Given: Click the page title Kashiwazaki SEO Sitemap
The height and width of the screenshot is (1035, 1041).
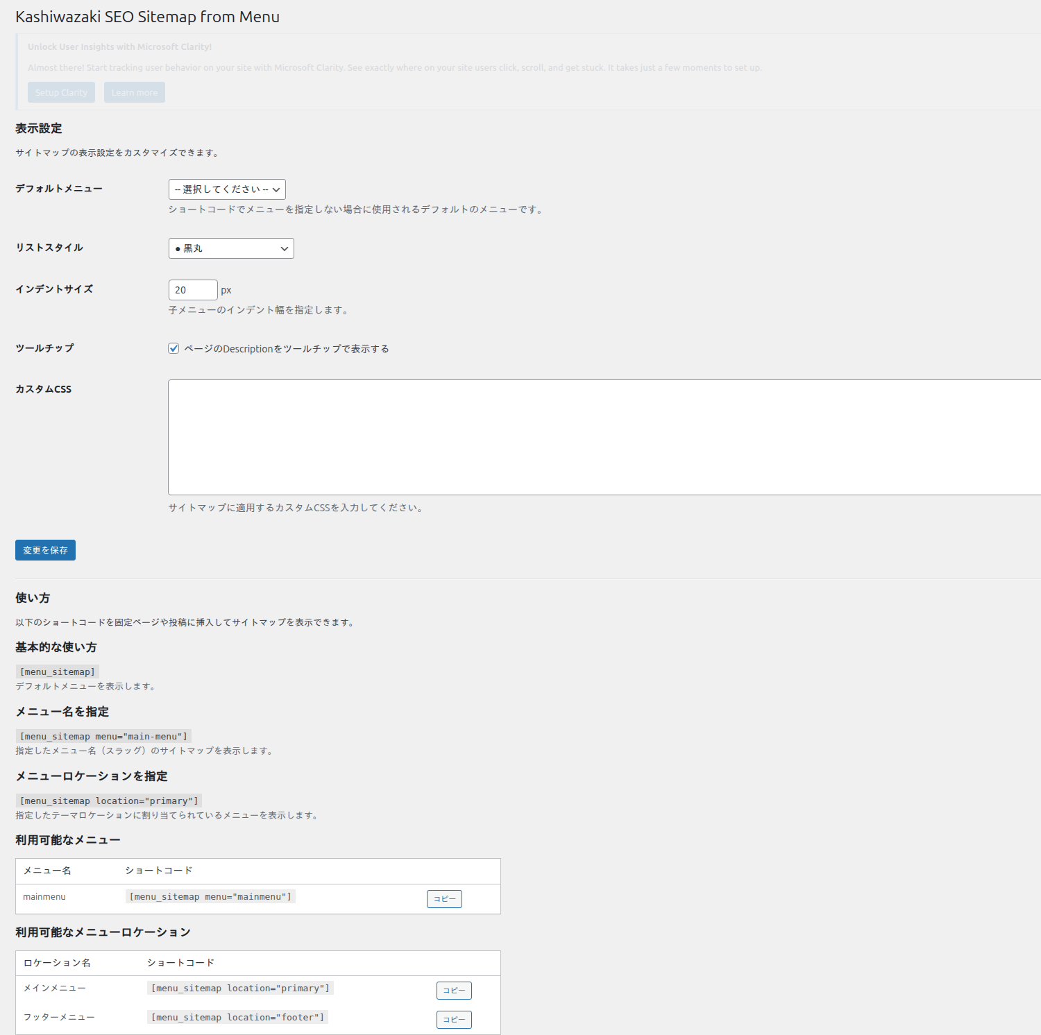Looking at the screenshot, I should pos(147,17).
